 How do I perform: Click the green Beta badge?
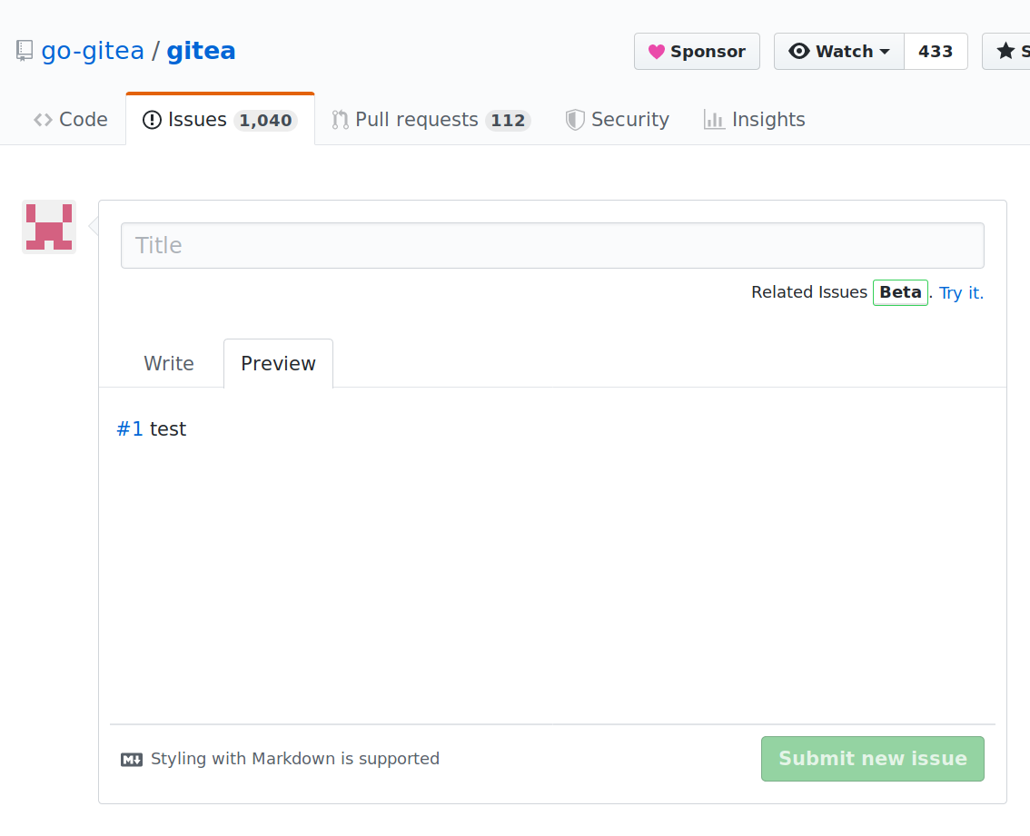[x=900, y=292]
